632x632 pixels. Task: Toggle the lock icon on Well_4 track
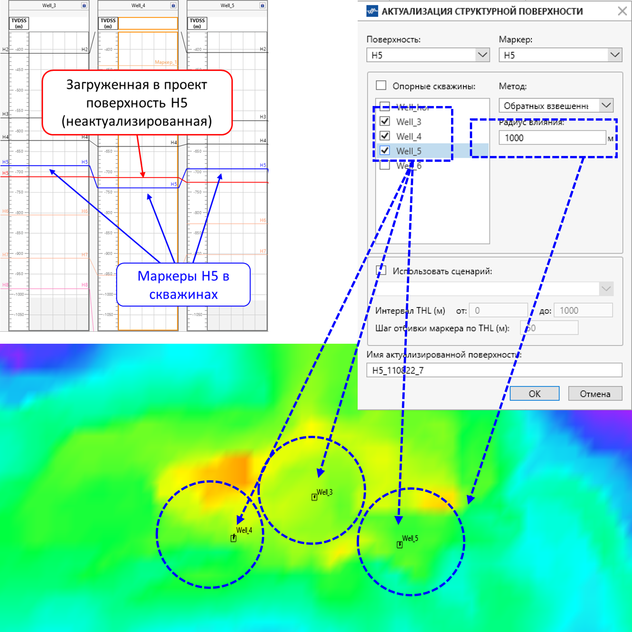pos(173,6)
